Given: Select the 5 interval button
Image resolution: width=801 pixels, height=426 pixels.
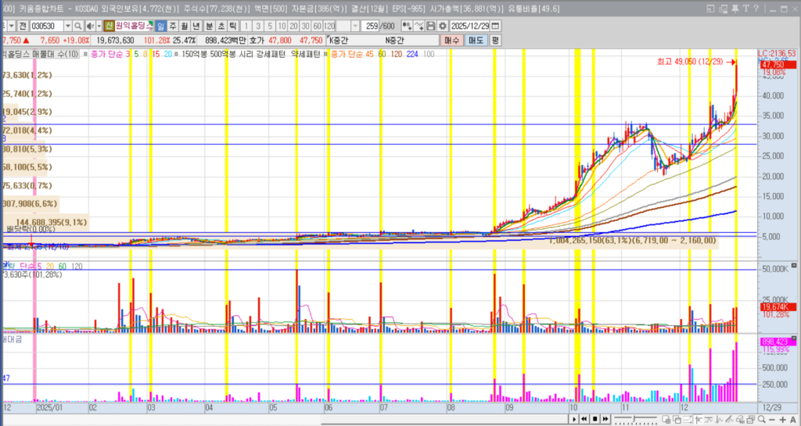Looking at the screenshot, I should [x=271, y=26].
